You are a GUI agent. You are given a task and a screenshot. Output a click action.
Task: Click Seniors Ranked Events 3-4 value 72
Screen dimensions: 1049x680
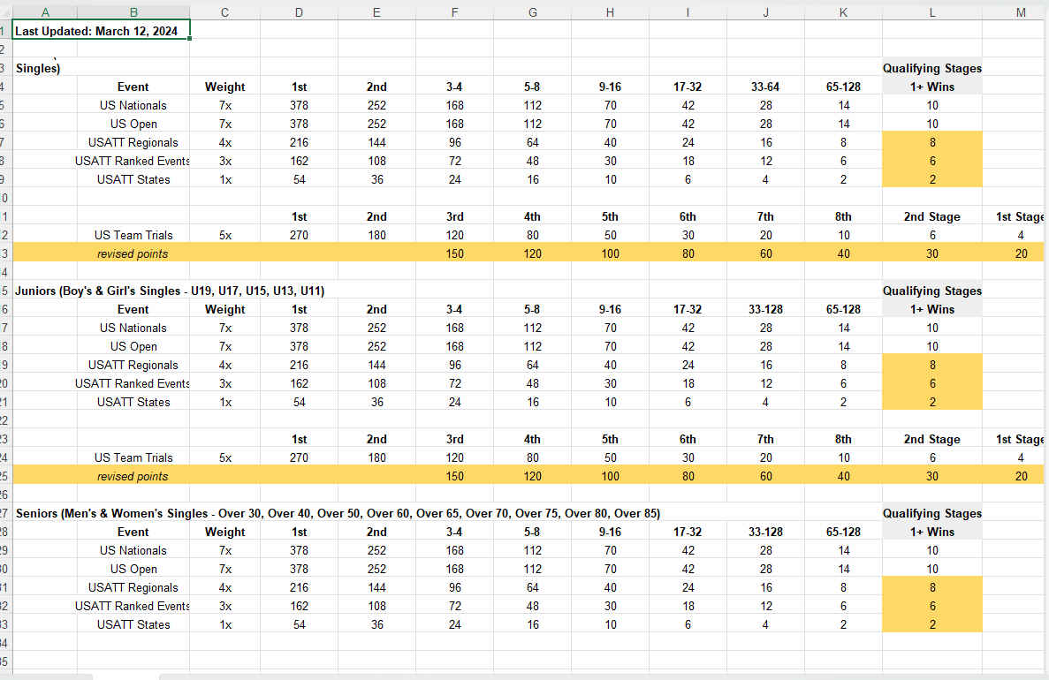(x=454, y=607)
